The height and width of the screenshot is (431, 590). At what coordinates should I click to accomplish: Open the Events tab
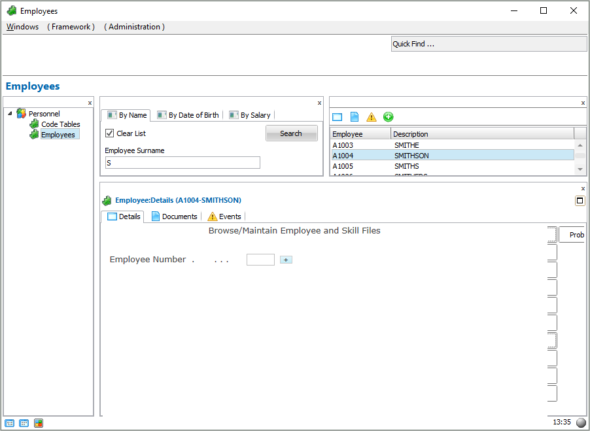tap(224, 216)
